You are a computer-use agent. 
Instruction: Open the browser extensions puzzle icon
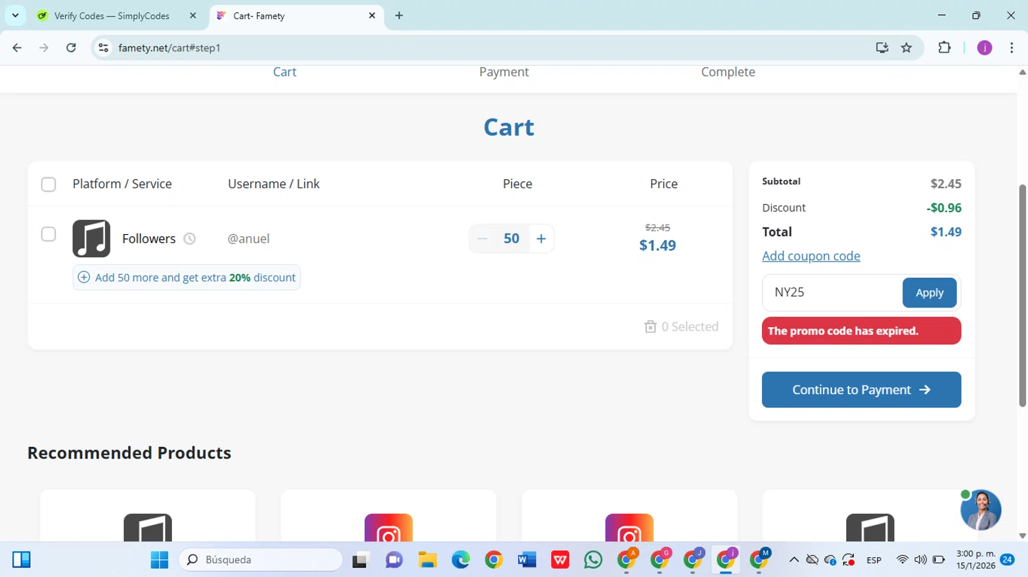[x=944, y=48]
